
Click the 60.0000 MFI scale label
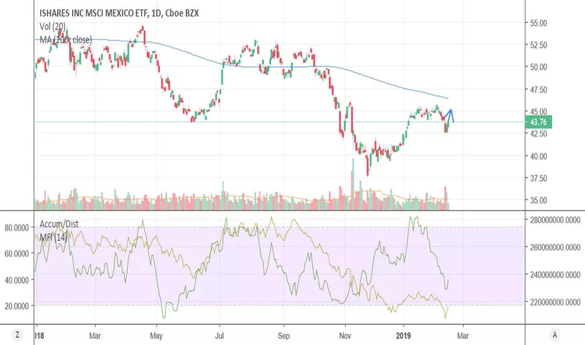pos(17,253)
